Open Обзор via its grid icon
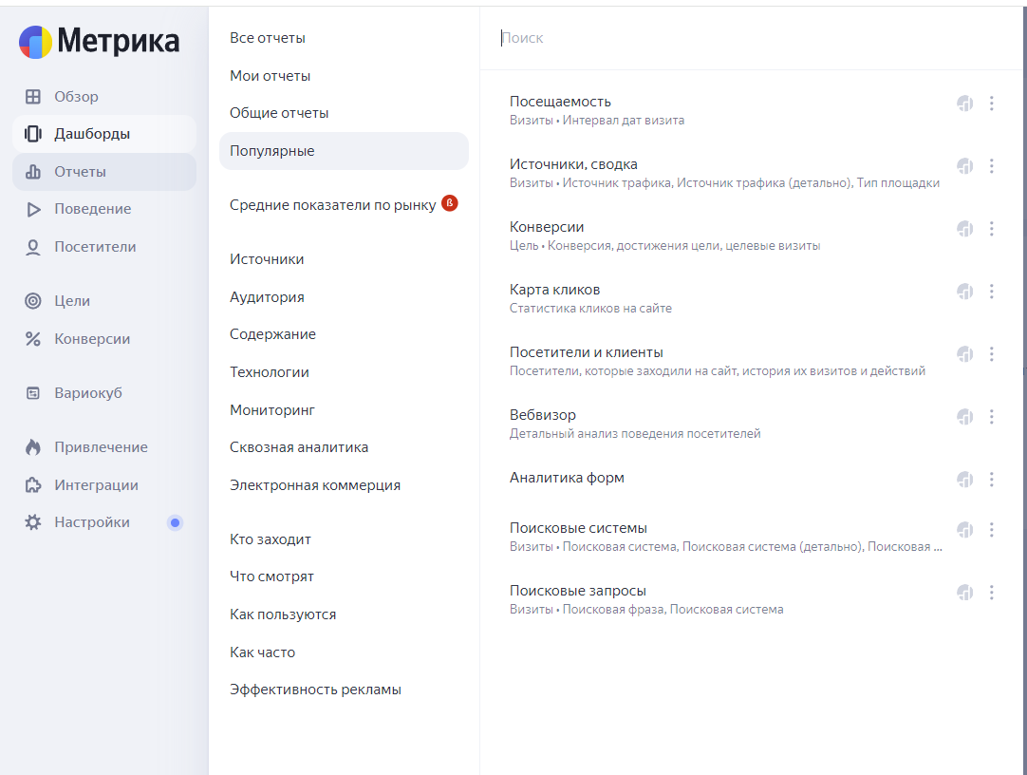Viewport: 1027px width, 775px height. [33, 97]
